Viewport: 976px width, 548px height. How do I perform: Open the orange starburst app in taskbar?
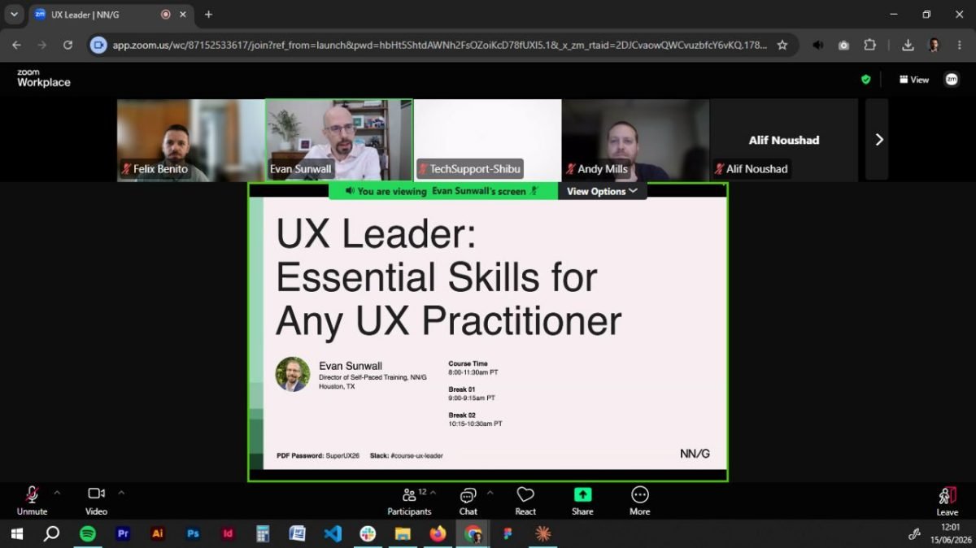[542, 534]
